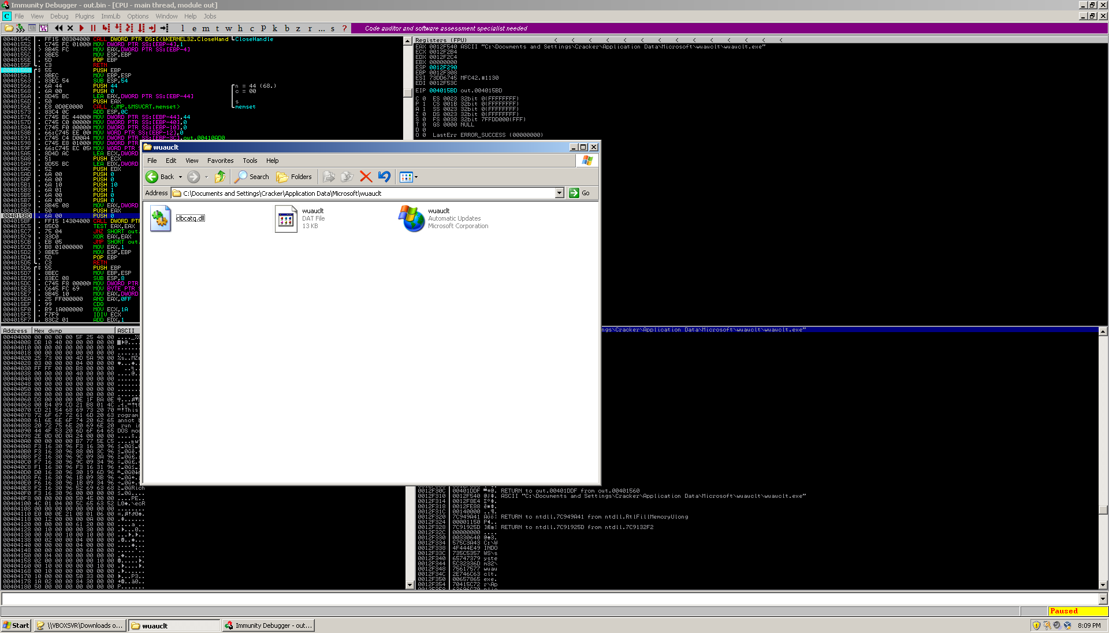Click the red Delete X icon in Explorer
Viewport: 1109px width, 633px height.
point(366,177)
